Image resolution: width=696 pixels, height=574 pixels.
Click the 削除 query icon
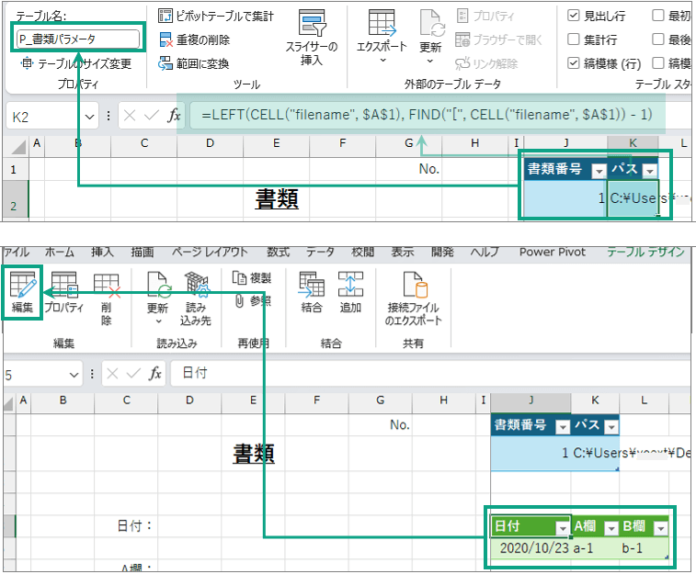(107, 286)
